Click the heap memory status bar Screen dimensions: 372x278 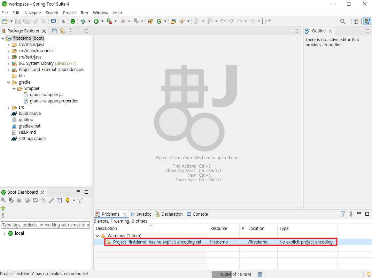(234, 275)
